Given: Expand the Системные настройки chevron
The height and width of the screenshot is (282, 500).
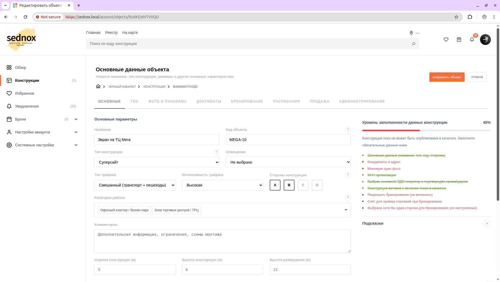Looking at the screenshot, I should (x=76, y=145).
